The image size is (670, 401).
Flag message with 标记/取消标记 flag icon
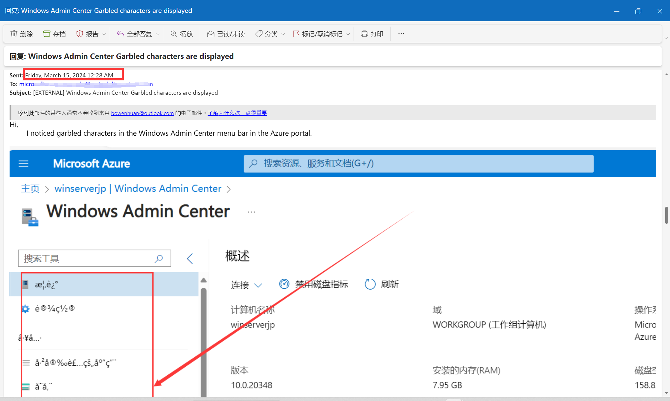[x=296, y=34]
